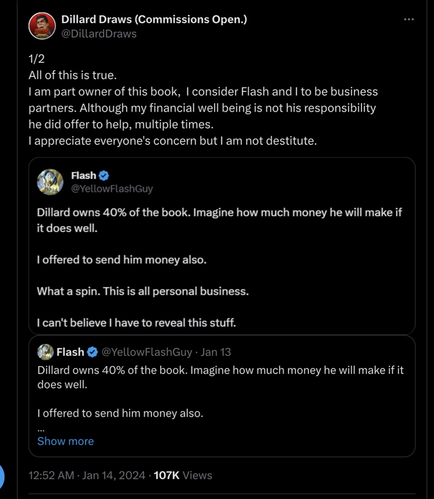This screenshot has width=434, height=499.
Task: Click the 12:52 AM · Jan 14, 2024 timestamp
Action: (x=87, y=475)
